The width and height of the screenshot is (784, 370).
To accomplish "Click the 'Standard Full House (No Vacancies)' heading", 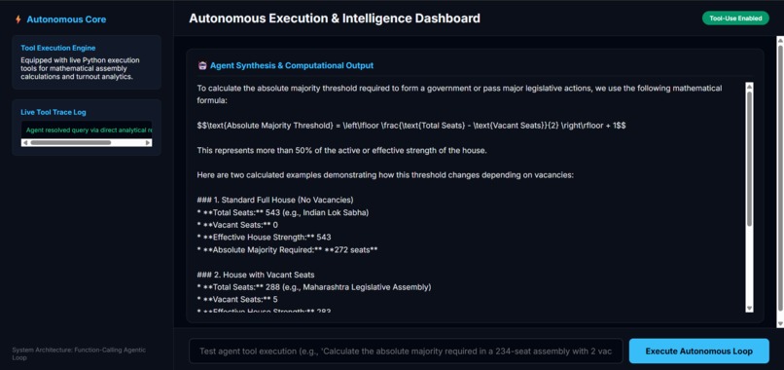I will 275,200.
